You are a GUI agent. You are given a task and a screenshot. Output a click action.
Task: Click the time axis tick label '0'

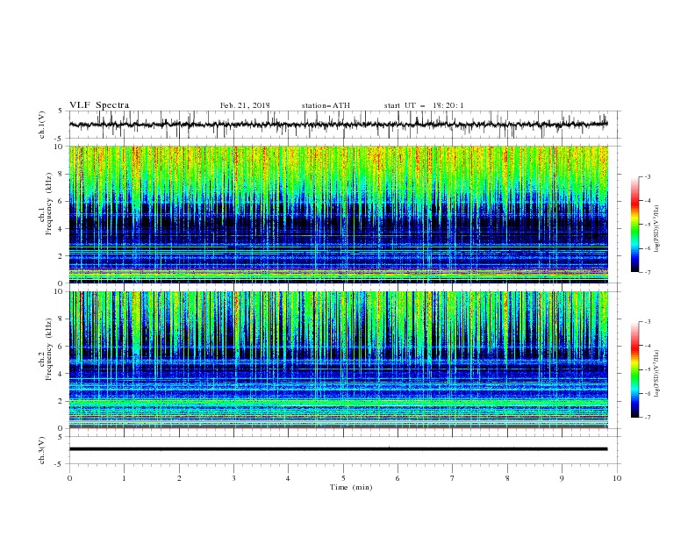(69, 478)
